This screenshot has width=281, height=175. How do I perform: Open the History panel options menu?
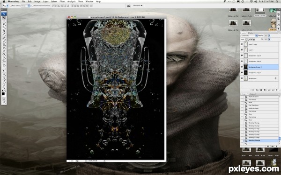tap(279, 94)
